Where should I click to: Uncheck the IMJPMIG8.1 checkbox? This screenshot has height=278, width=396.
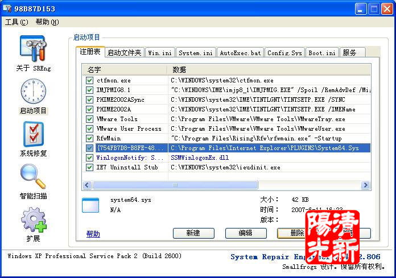click(89, 90)
